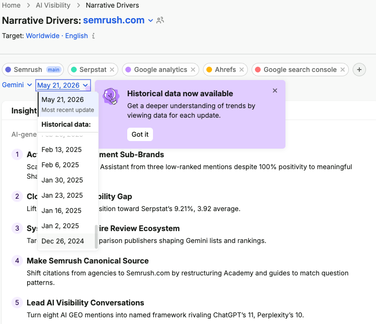Go to the AI Visibility breadcrumb
The image size is (376, 324).
click(x=53, y=5)
